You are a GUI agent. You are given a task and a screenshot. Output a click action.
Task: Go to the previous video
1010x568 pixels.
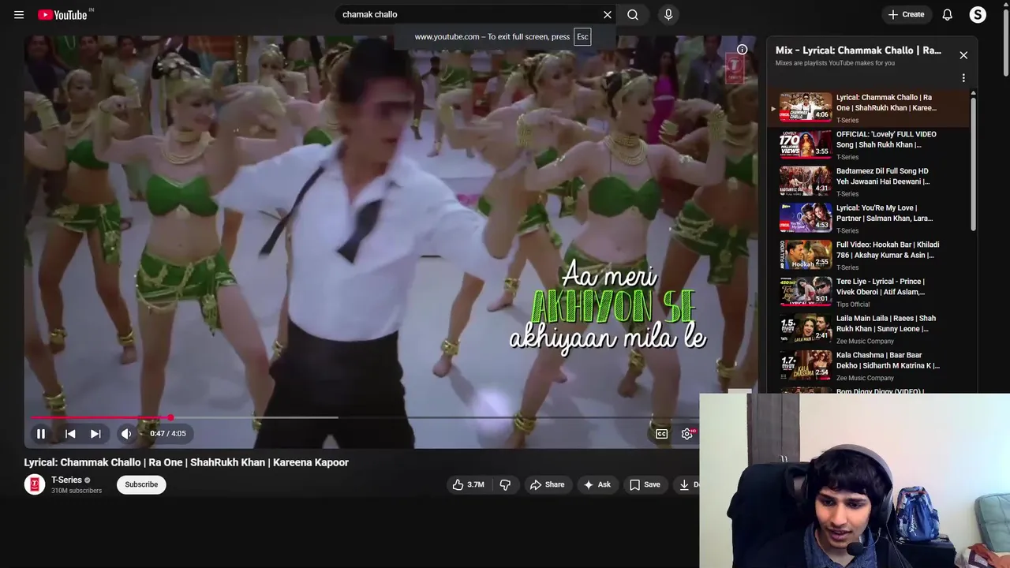pyautogui.click(x=70, y=433)
